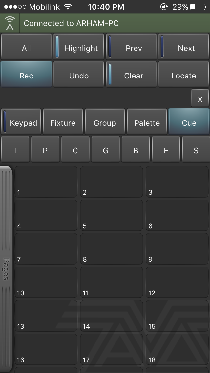Viewport: 210px width, 373px height.
Task: Select the Special attribute S button
Action: coord(196,150)
